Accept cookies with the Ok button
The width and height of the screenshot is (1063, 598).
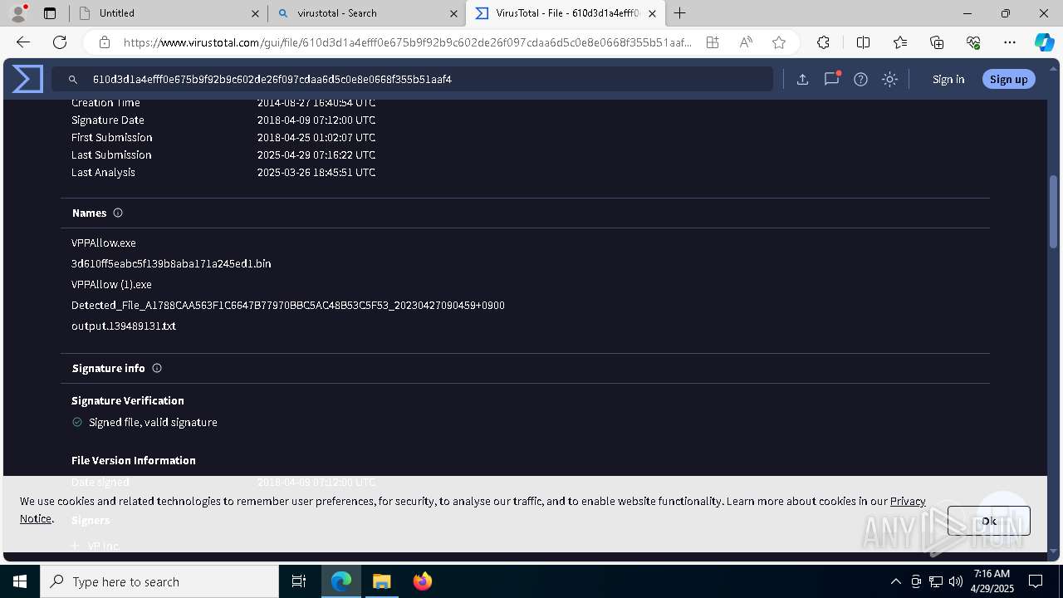(988, 521)
